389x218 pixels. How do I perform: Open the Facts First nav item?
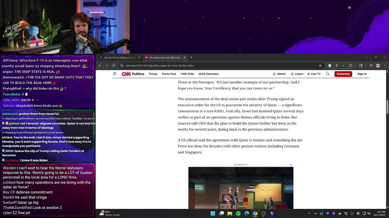coord(169,74)
